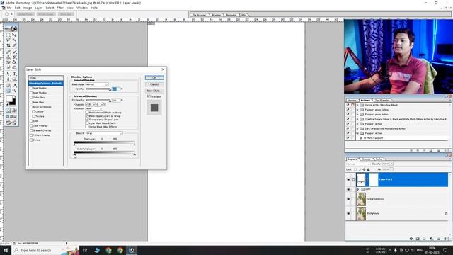Image resolution: width=453 pixels, height=255 pixels.
Task: Open the File Browser palette tab
Action: [x=200, y=15]
